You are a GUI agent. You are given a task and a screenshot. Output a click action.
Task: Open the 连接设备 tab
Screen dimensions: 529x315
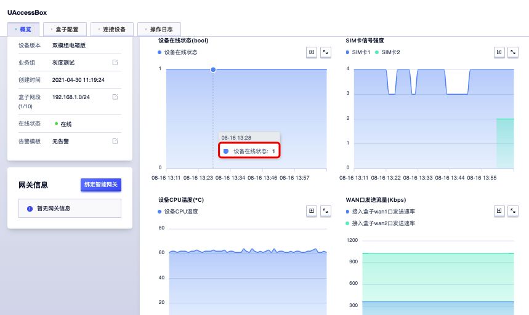tap(112, 30)
